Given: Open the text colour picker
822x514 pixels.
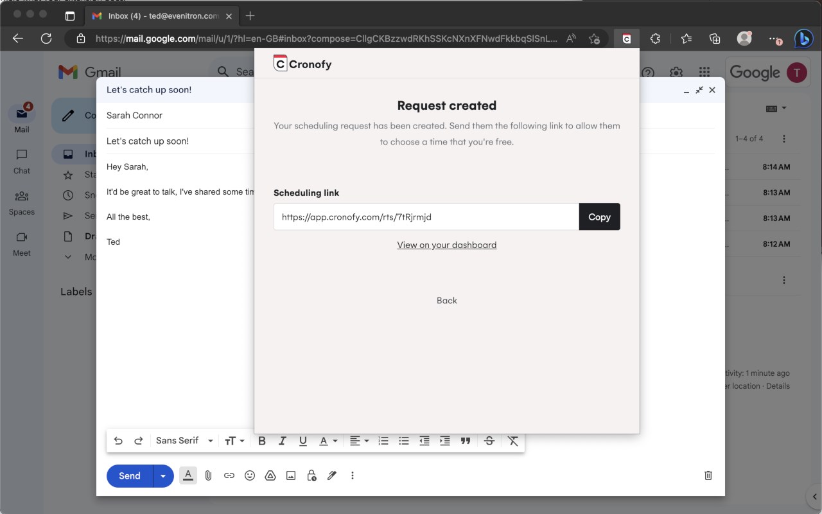Looking at the screenshot, I should click(328, 441).
